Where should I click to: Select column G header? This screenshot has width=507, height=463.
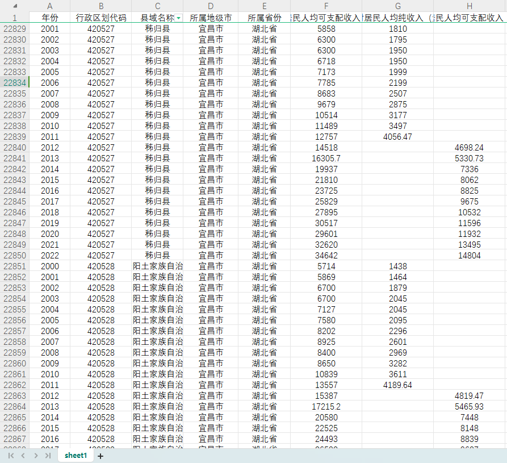pos(398,6)
